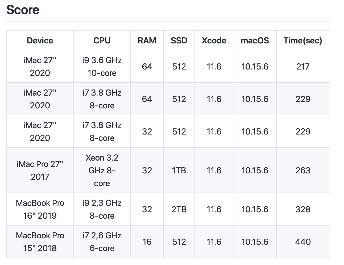The width and height of the screenshot is (344, 265).
Task: Click the 1TB SSD cell
Action: [179, 170]
